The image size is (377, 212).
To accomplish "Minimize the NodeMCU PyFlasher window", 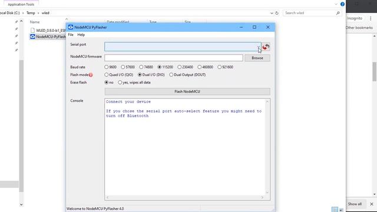I will click(241, 27).
